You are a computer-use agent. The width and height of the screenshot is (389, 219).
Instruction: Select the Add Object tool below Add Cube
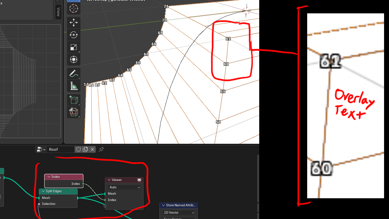click(x=73, y=112)
